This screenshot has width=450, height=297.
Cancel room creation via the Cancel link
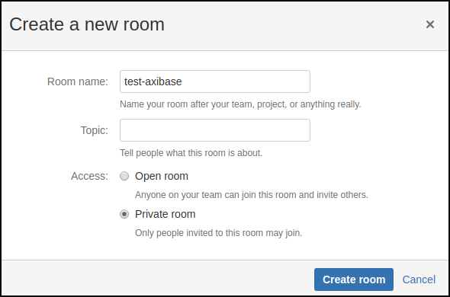(x=419, y=279)
